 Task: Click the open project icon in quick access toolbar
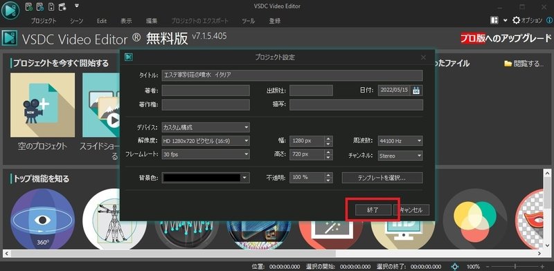[40, 6]
